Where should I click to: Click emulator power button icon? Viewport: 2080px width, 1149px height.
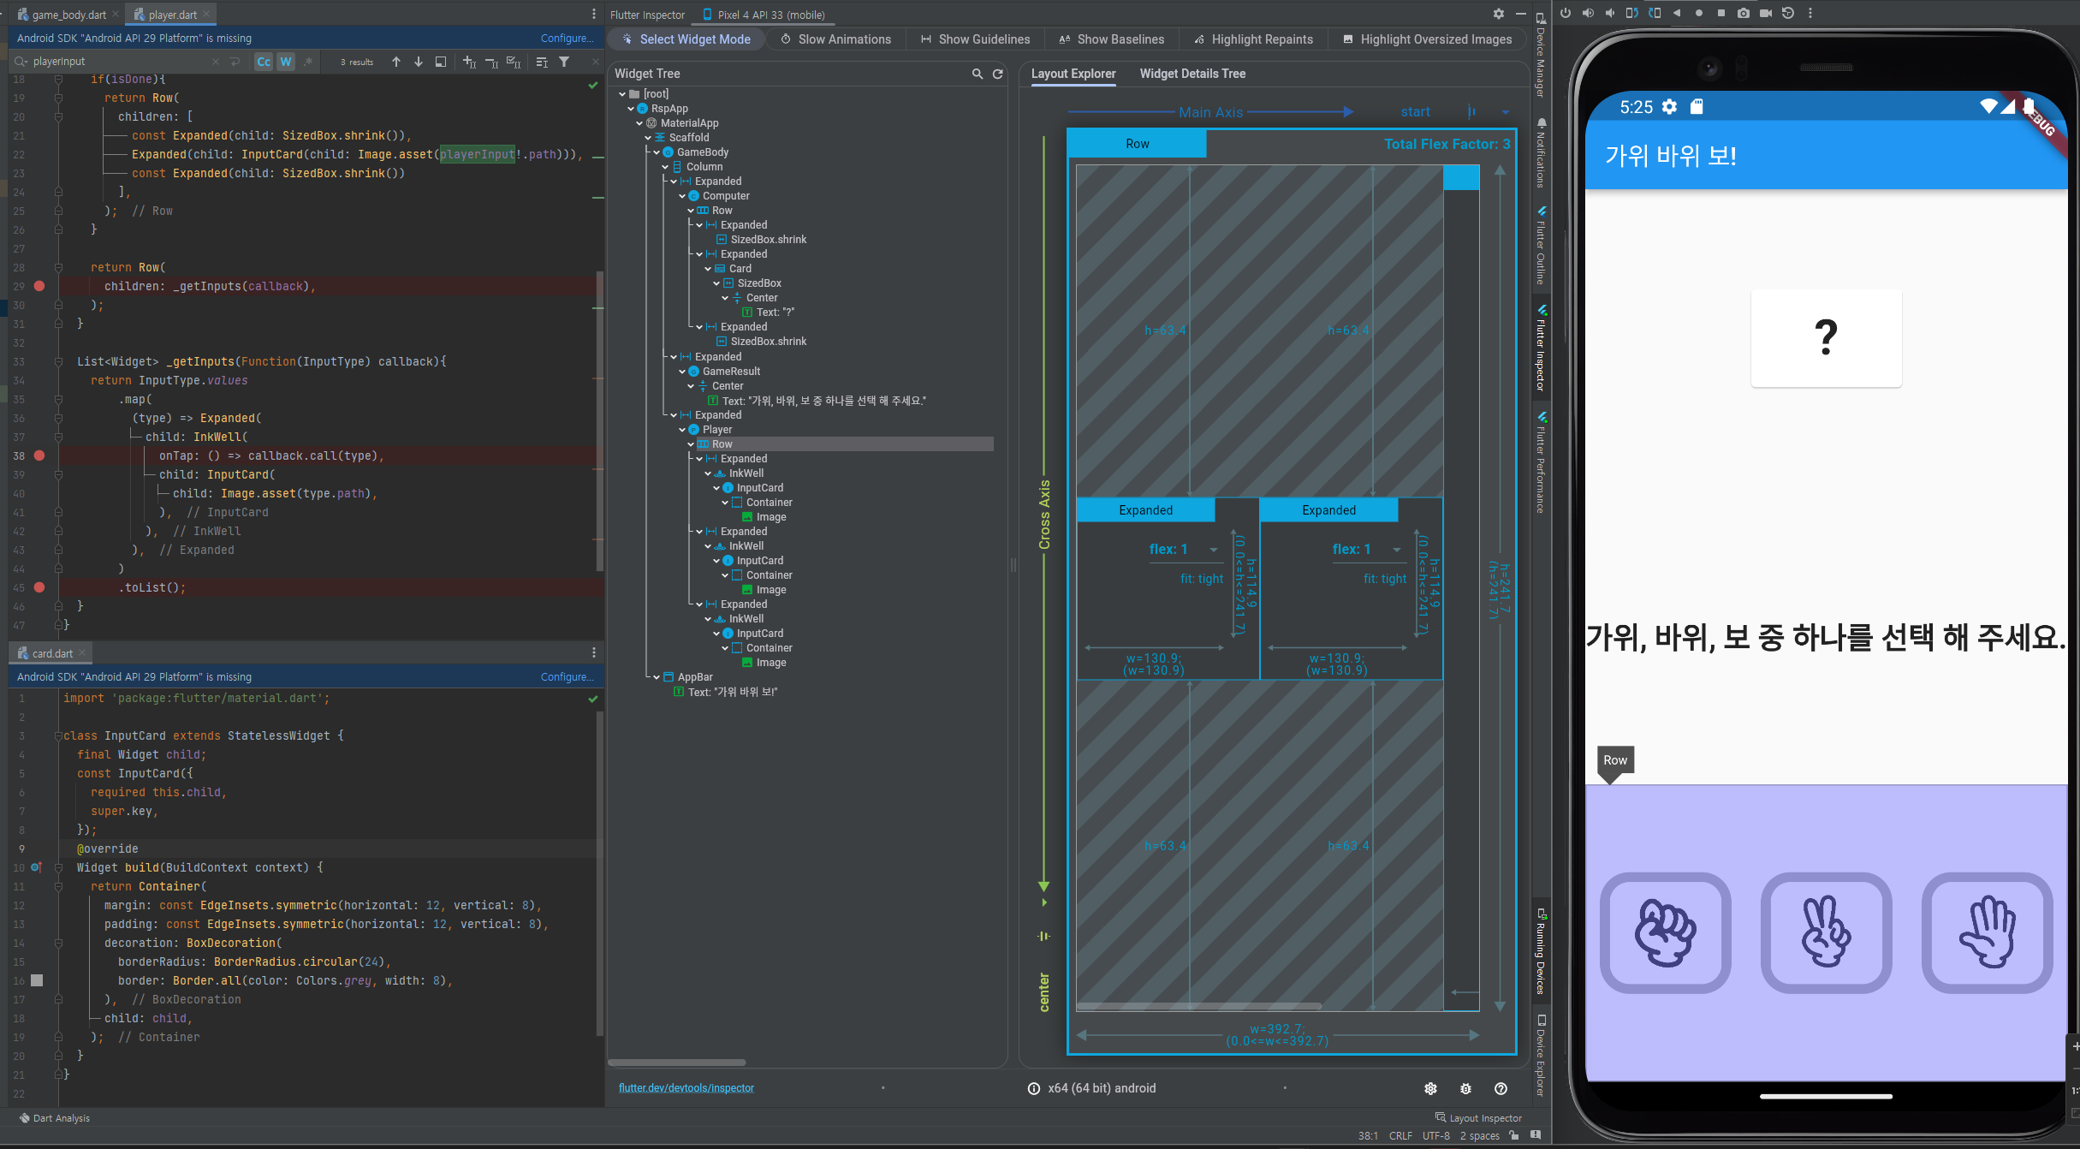[1566, 13]
